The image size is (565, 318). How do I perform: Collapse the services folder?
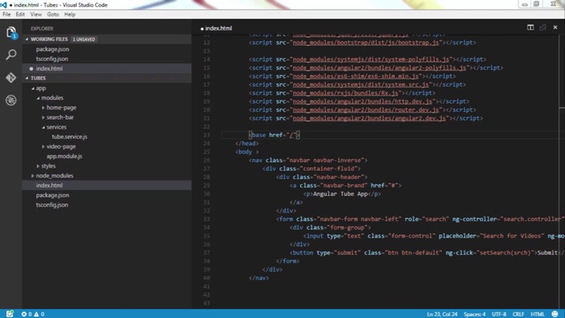(x=43, y=127)
